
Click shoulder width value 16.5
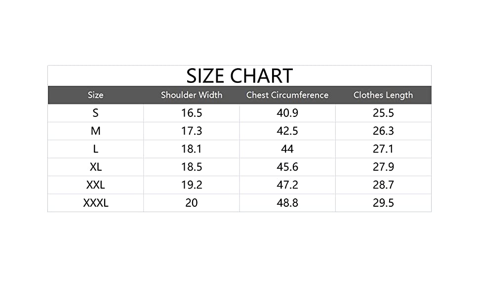pos(192,113)
